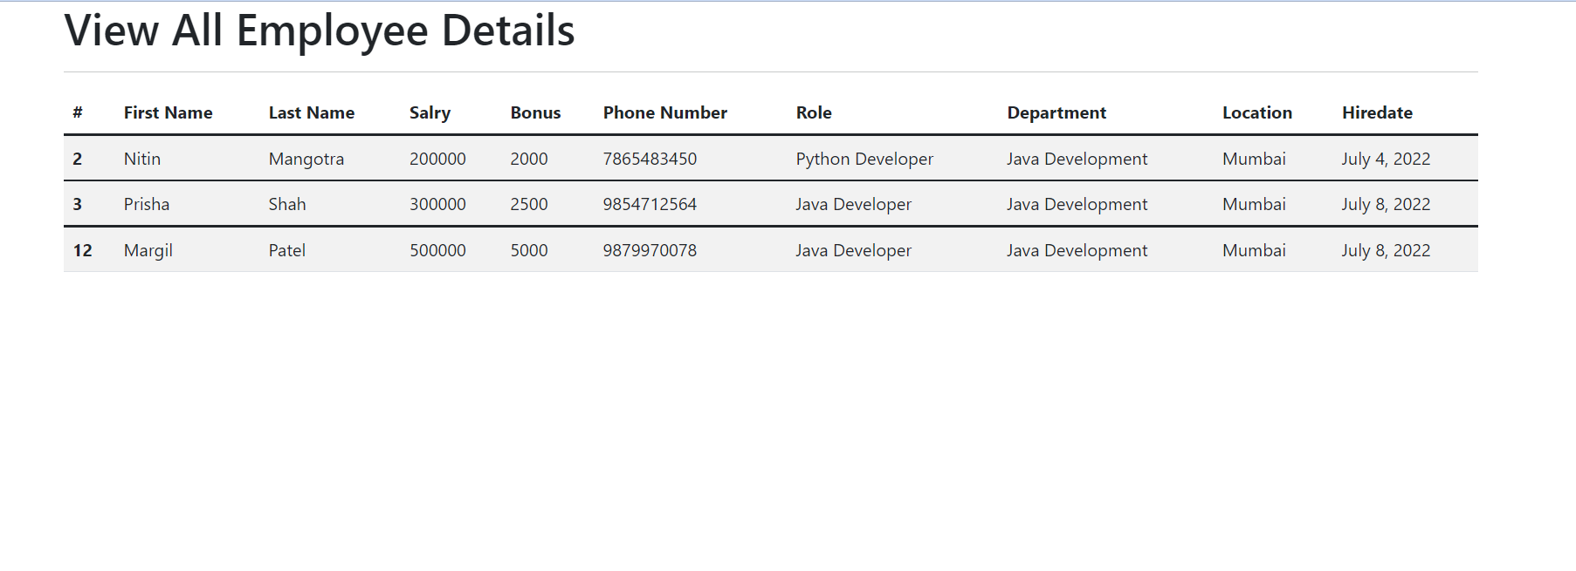1576x571 pixels.
Task: Click first name Nitin
Action: 142,159
